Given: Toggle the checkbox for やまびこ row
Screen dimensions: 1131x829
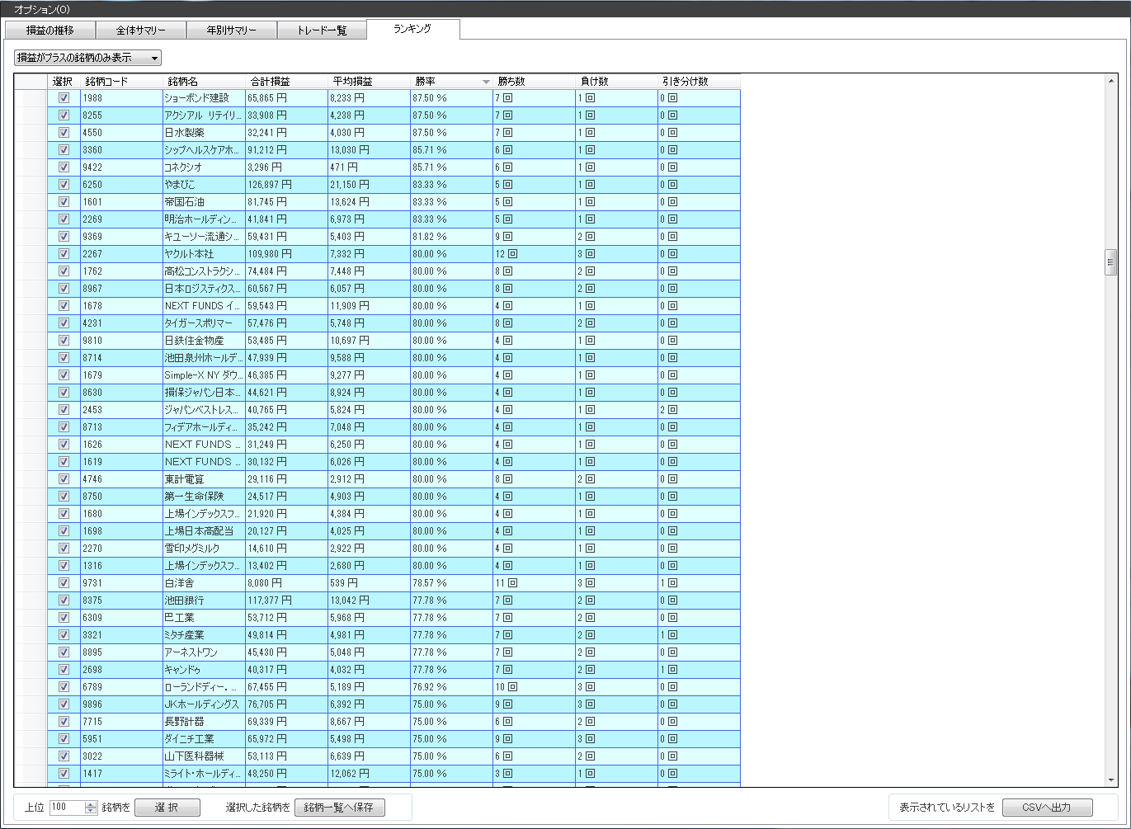Looking at the screenshot, I should pos(64,185).
